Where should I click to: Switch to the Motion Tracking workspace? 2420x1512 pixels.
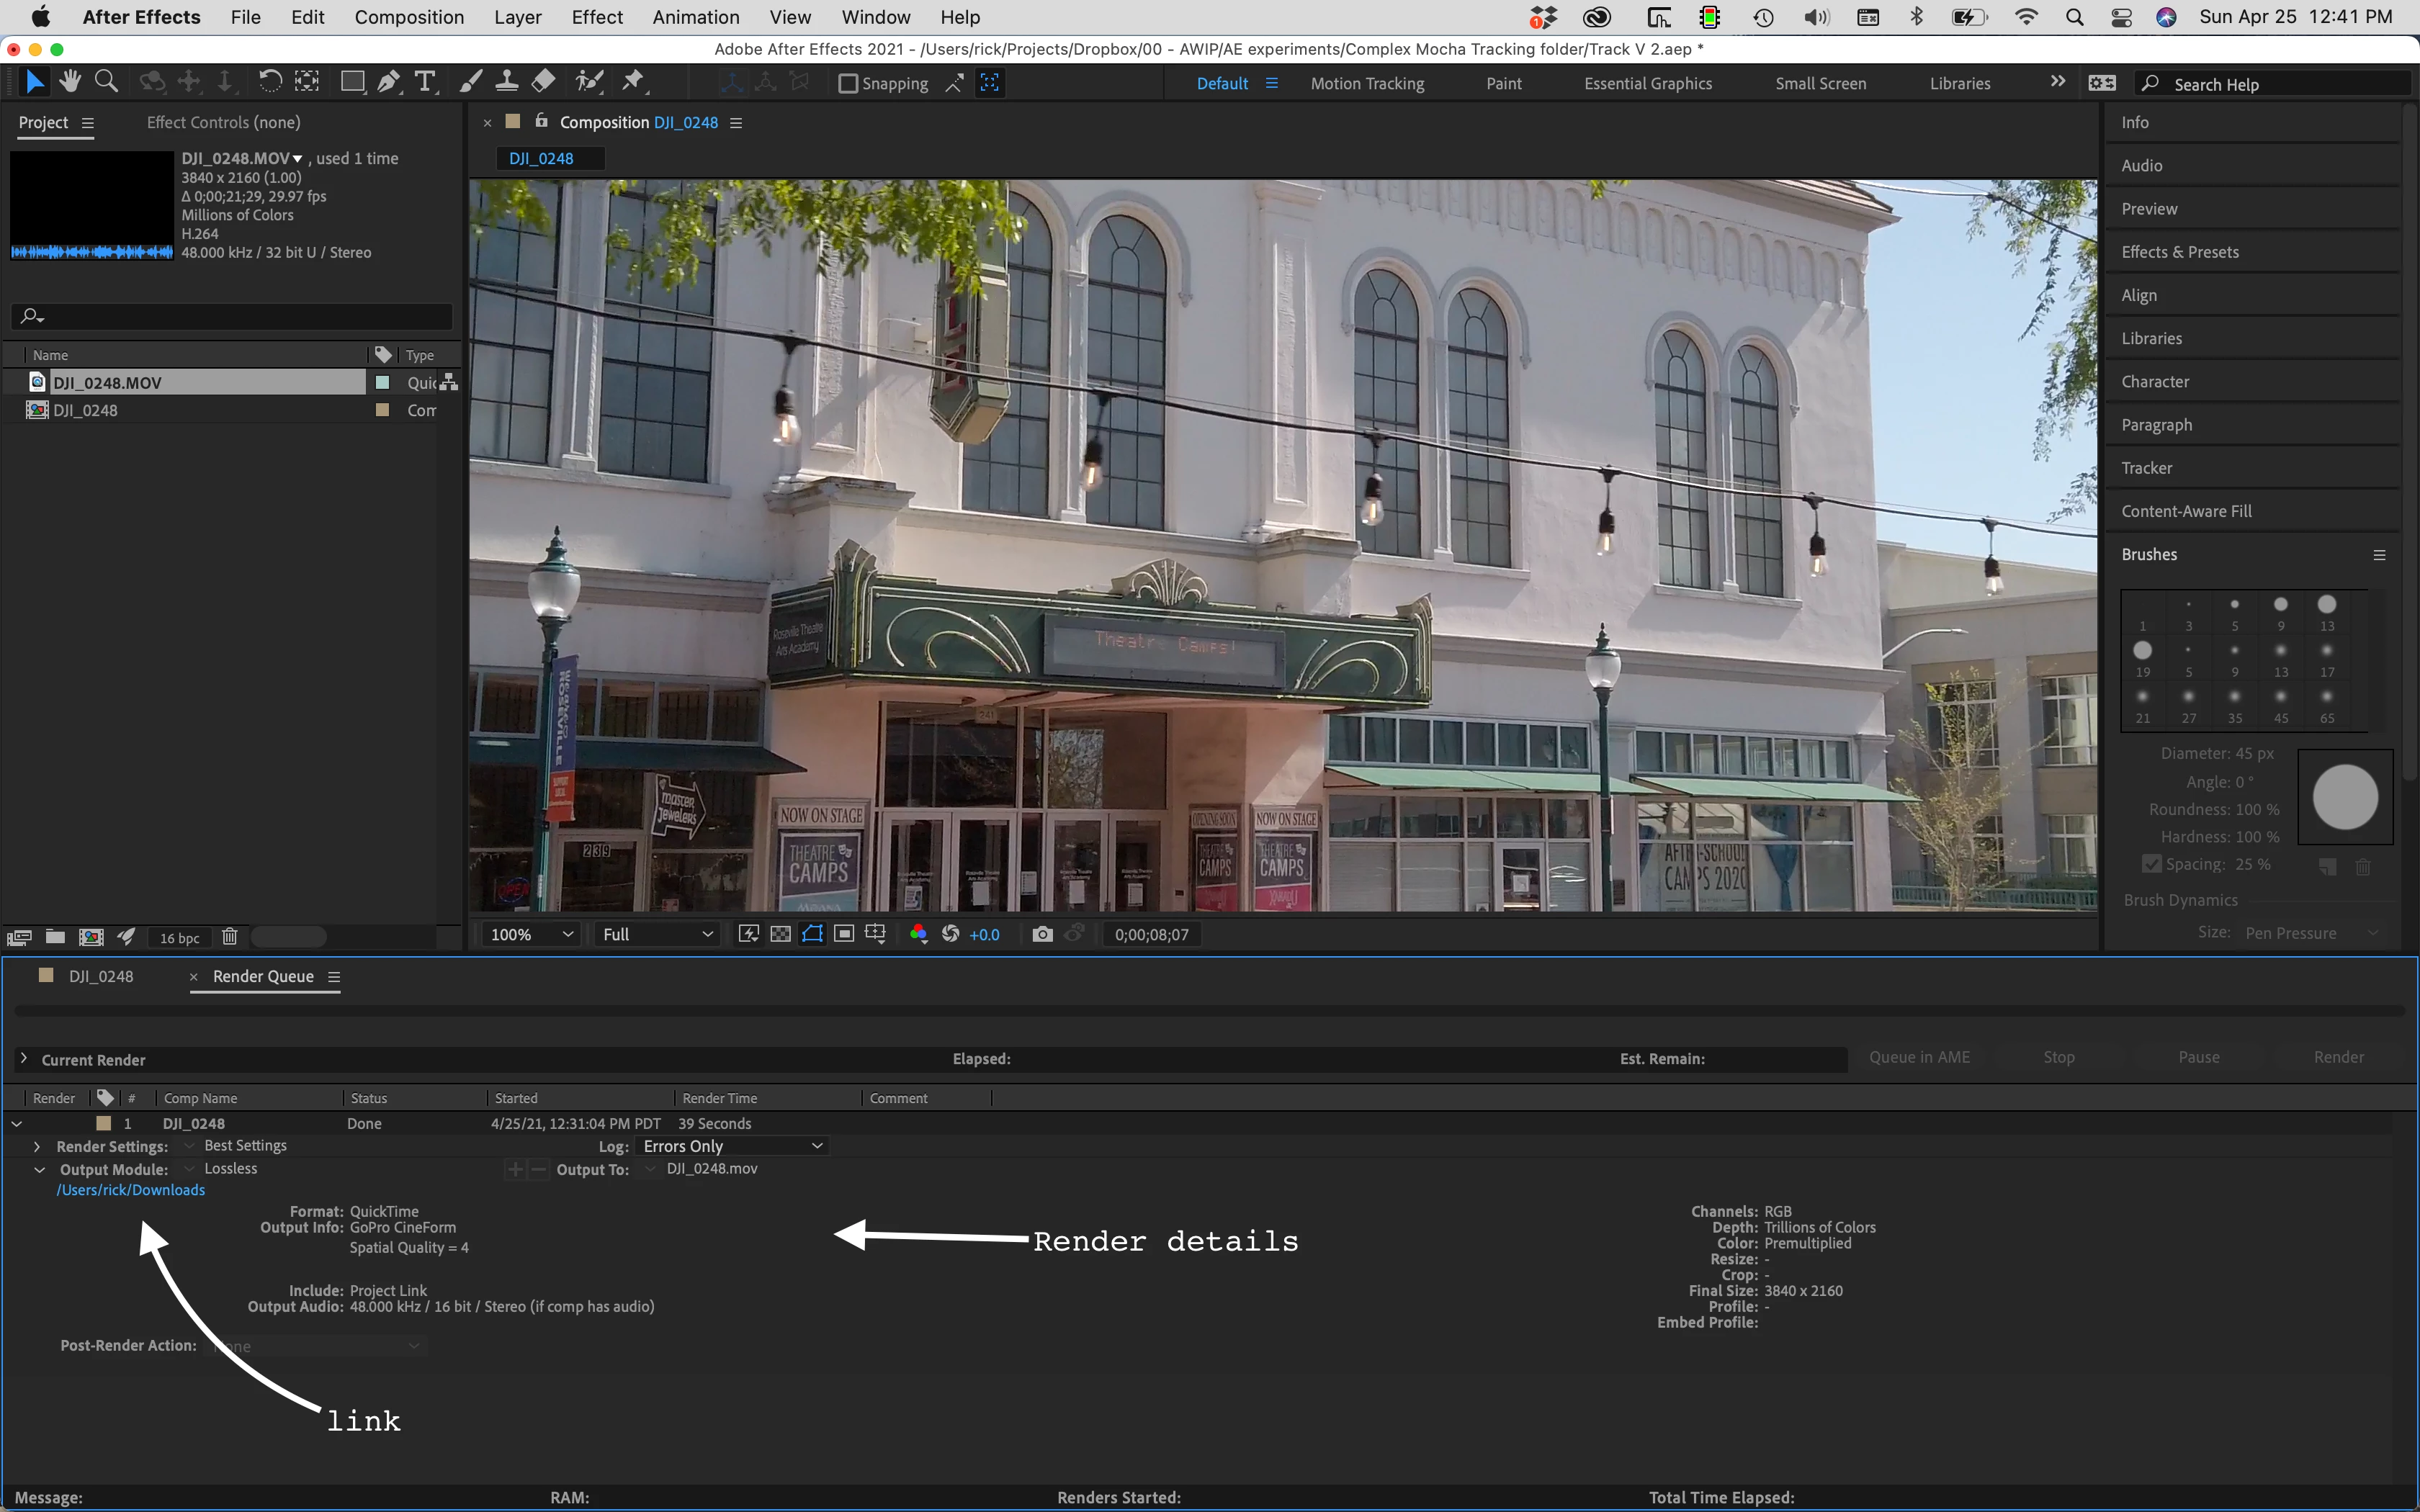[x=1367, y=84]
